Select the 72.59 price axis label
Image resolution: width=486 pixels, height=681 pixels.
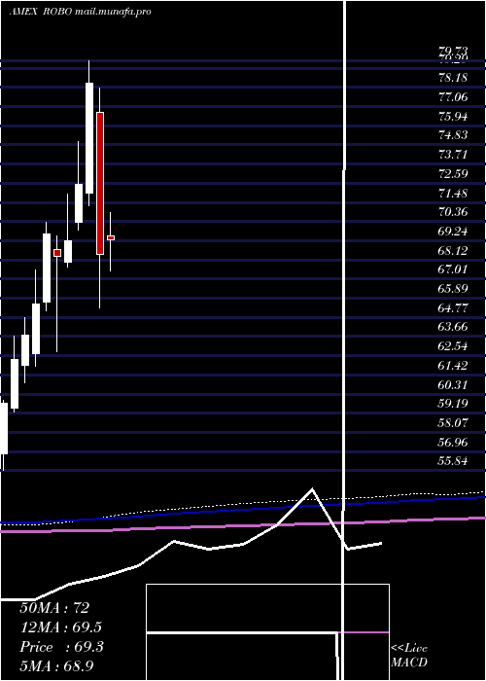(453, 174)
